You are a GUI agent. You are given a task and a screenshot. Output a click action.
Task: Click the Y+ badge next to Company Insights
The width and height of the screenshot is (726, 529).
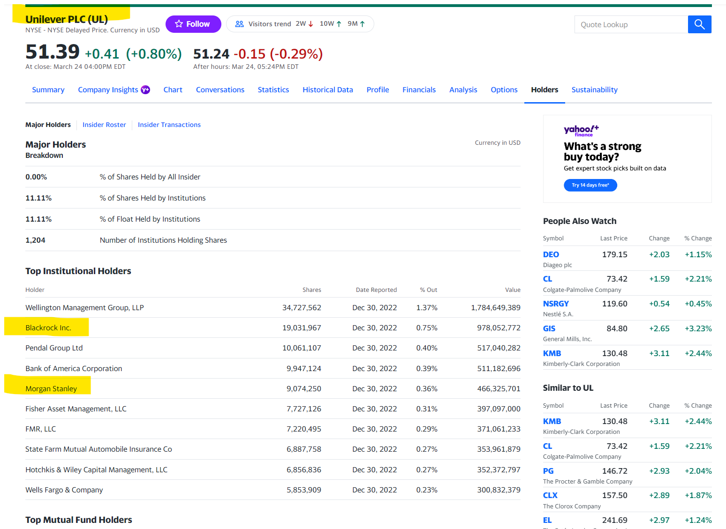coord(145,89)
